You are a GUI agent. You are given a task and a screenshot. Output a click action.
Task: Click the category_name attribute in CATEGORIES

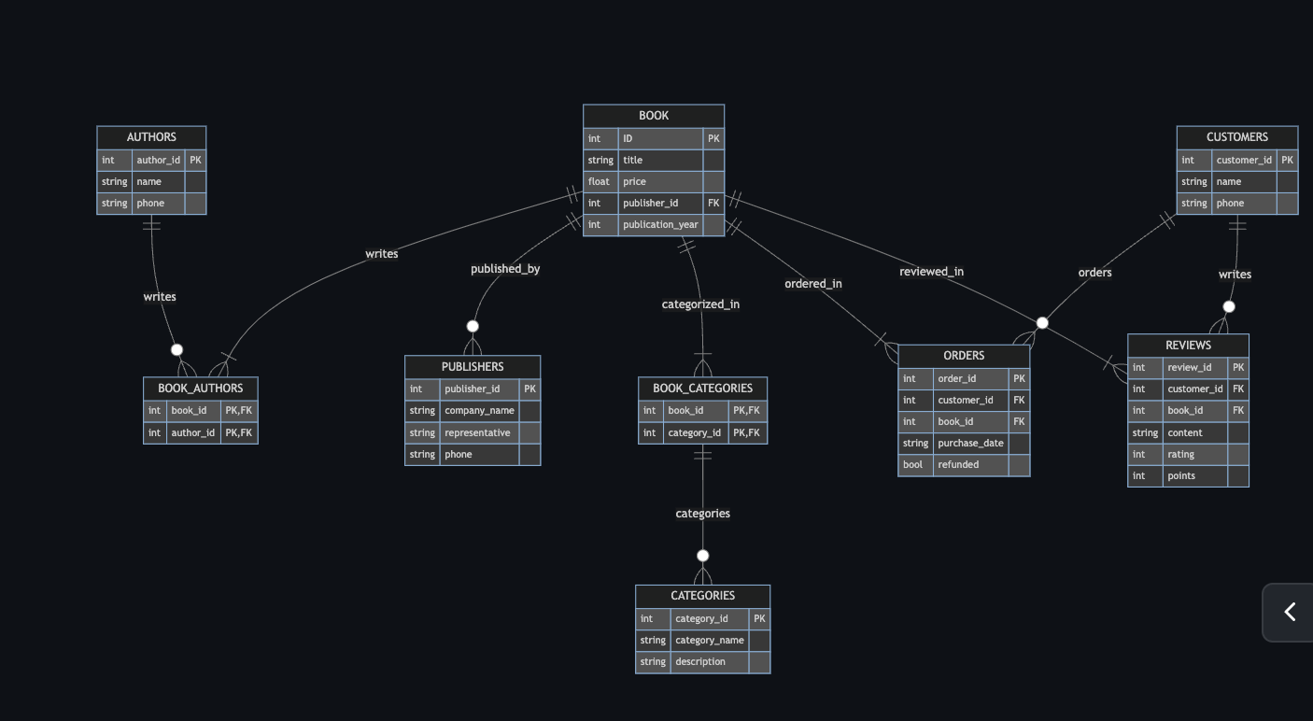710,641
